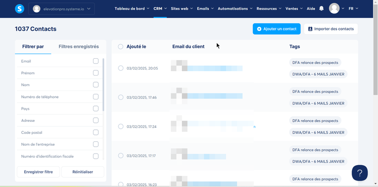Check the Pays filter checkbox

[x=95, y=108]
